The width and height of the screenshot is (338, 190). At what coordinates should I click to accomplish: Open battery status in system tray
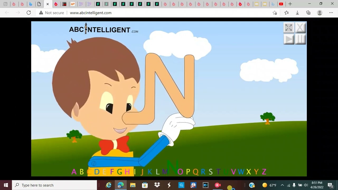(300, 185)
